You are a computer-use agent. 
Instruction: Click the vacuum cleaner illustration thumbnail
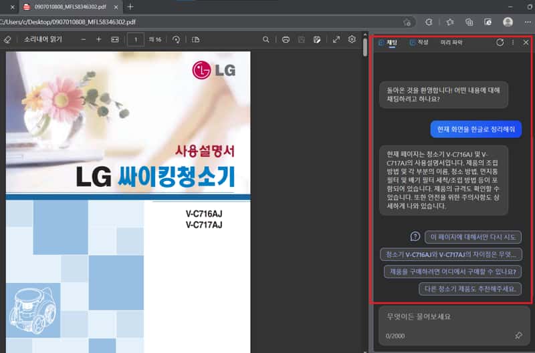point(33,310)
